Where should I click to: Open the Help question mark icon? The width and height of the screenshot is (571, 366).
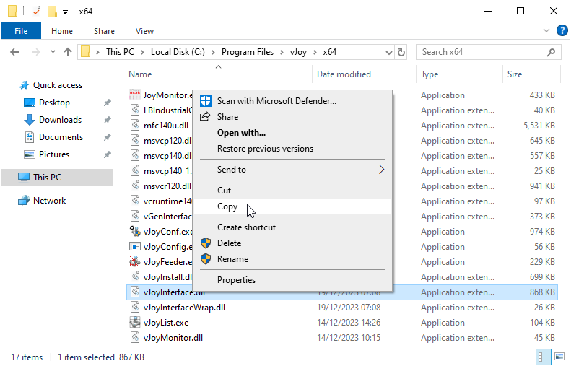(x=562, y=30)
